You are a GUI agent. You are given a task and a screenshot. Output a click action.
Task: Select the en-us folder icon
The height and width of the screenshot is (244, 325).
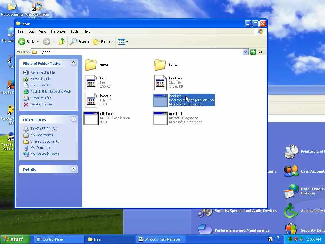pos(91,65)
